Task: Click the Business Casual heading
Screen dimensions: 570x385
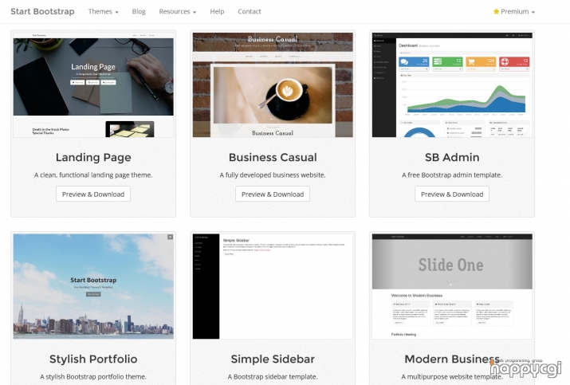Action: [273, 157]
